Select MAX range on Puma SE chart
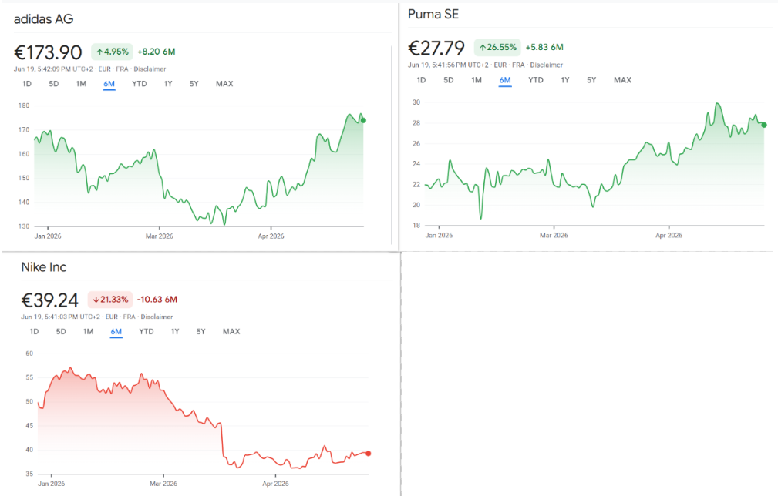This screenshot has height=496, width=778. [623, 80]
